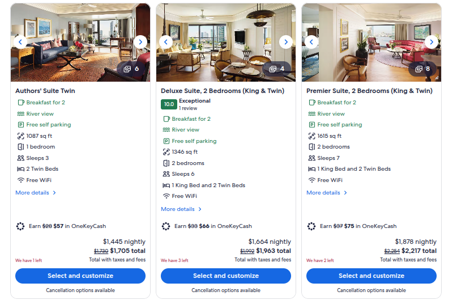Image resolution: width=457 pixels, height=304 pixels.
Task: Go to next Deluxe Suite photo
Action: 286,42
